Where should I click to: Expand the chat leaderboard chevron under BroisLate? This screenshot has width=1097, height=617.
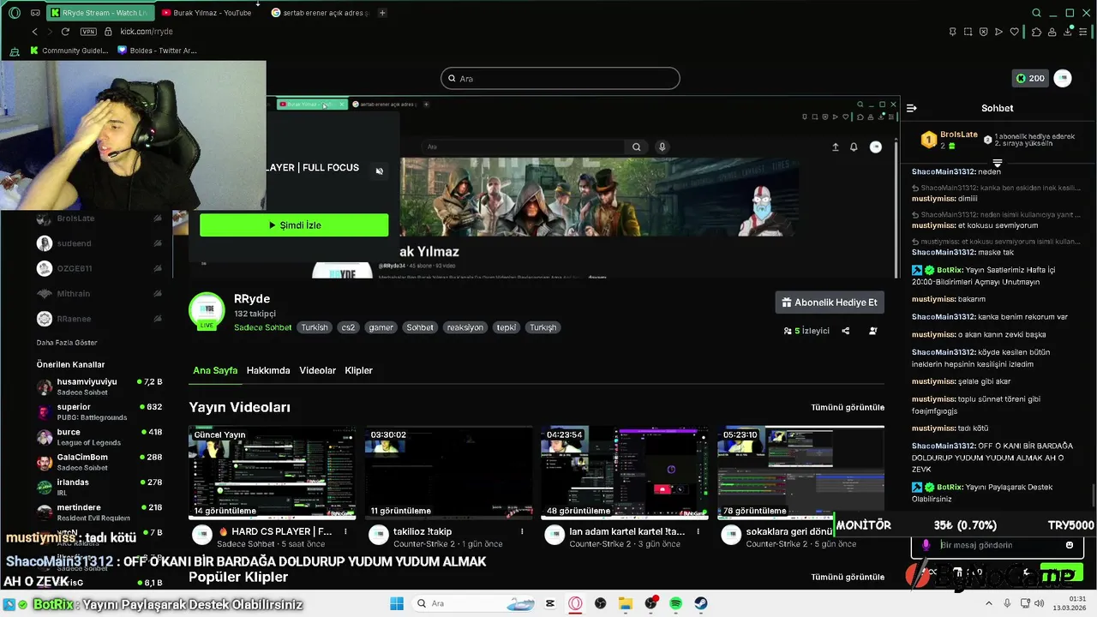coord(998,163)
